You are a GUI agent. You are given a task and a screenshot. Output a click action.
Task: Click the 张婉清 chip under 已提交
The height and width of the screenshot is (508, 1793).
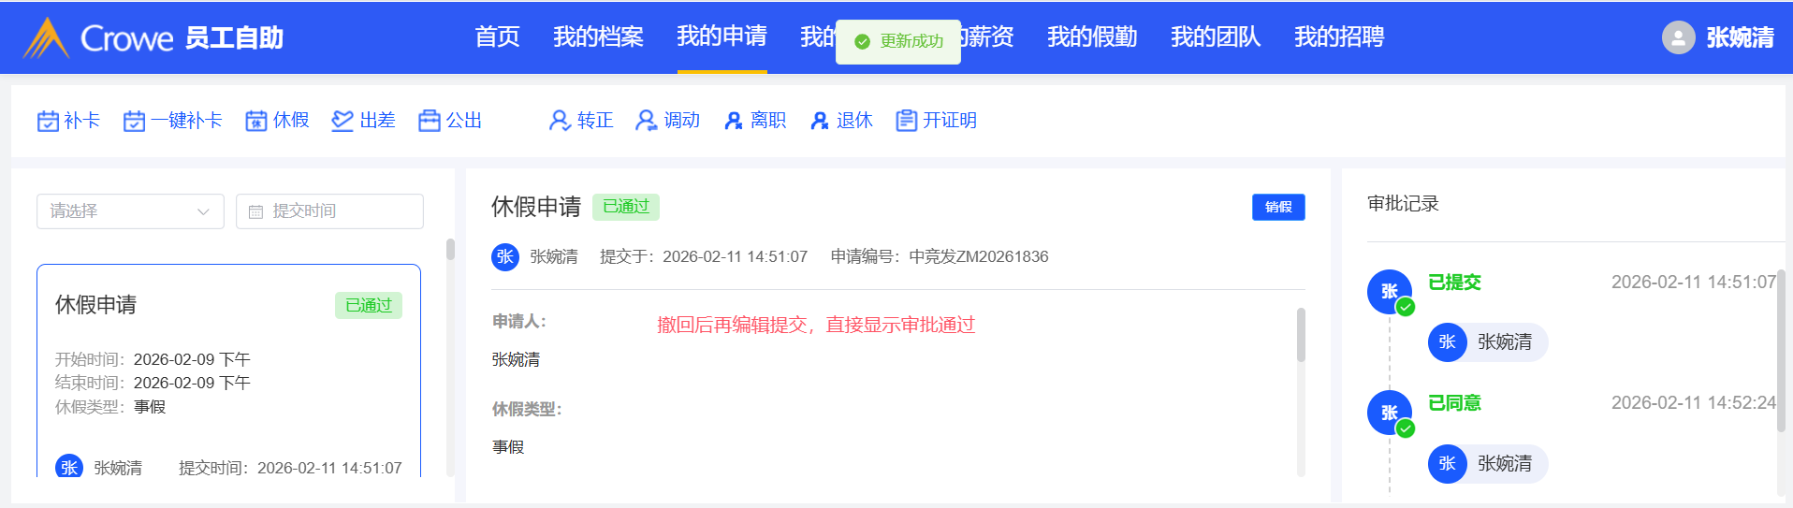pyautogui.click(x=1487, y=342)
